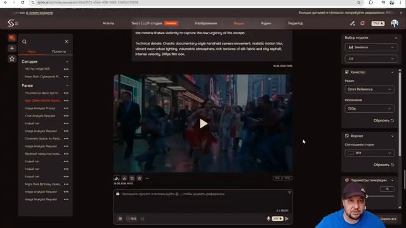
Task: Open the chat 'Chat Analysis Request'
Action: point(40,116)
